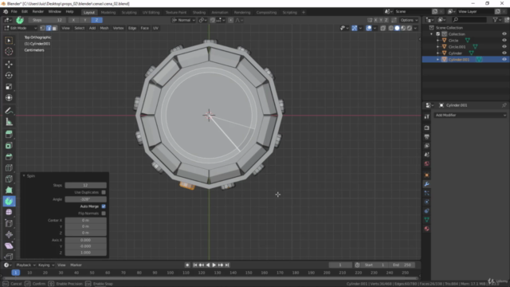Open the Marker menu in timeline
The image size is (510, 287).
[x=76, y=265]
